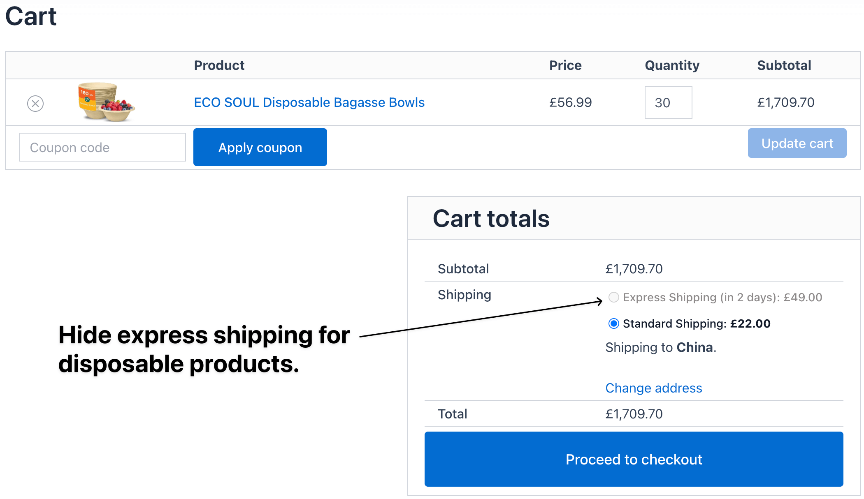The height and width of the screenshot is (499, 864).
Task: Click the Total amount in Cart totals
Action: pos(634,414)
